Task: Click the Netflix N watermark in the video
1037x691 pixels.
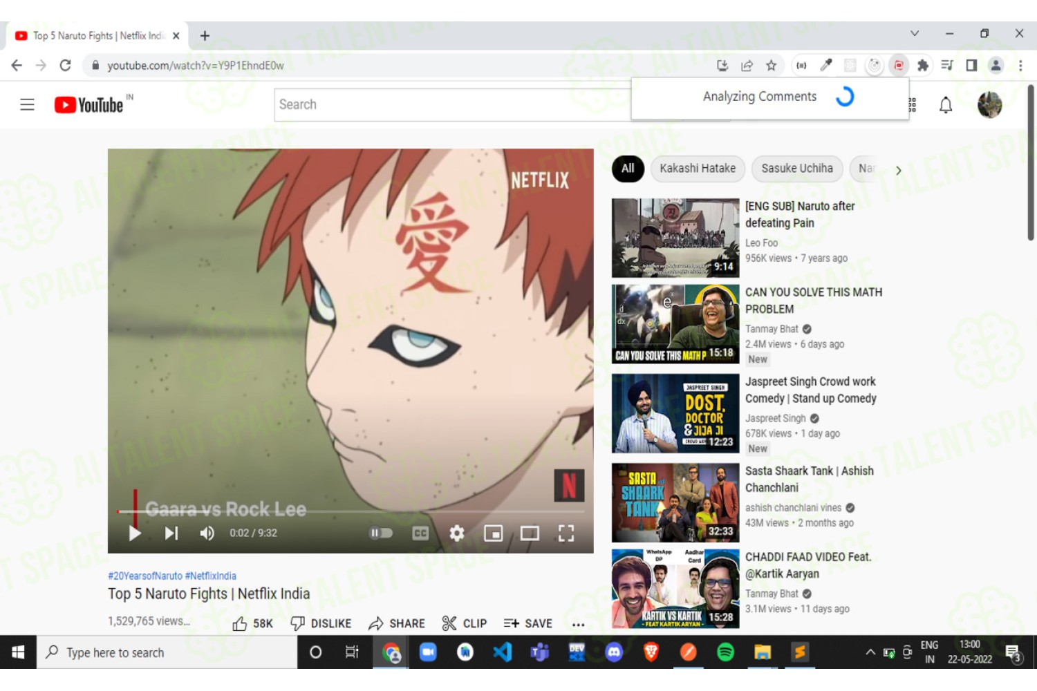Action: [x=569, y=485]
